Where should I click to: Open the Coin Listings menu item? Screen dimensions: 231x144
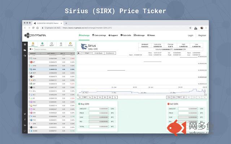(99, 35)
